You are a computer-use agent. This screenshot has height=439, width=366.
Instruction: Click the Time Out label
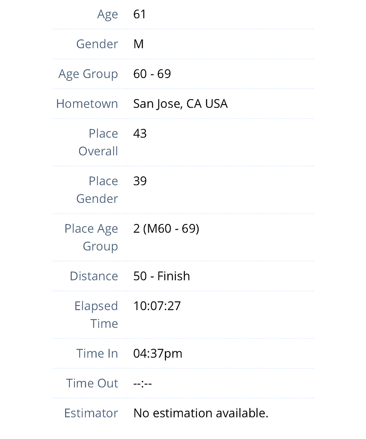[92, 383]
